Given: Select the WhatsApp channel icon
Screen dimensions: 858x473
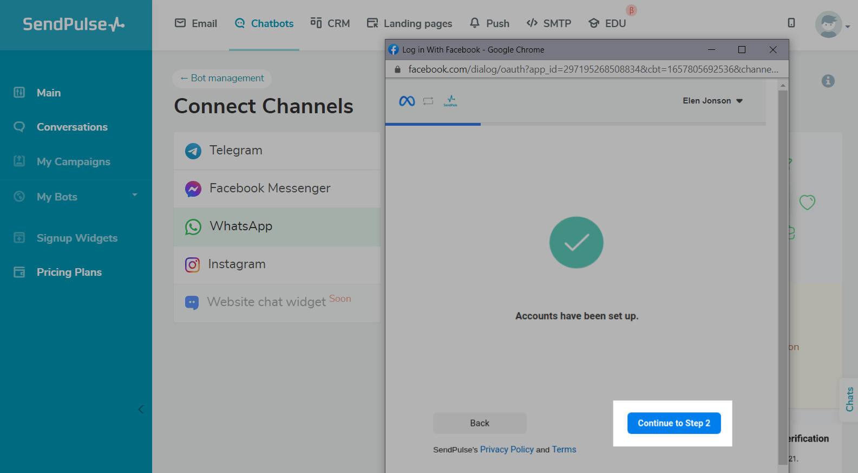Looking at the screenshot, I should pyautogui.click(x=193, y=226).
